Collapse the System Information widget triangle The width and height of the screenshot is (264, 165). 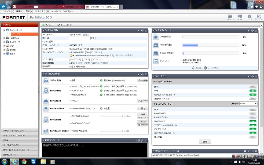(x=44, y=30)
